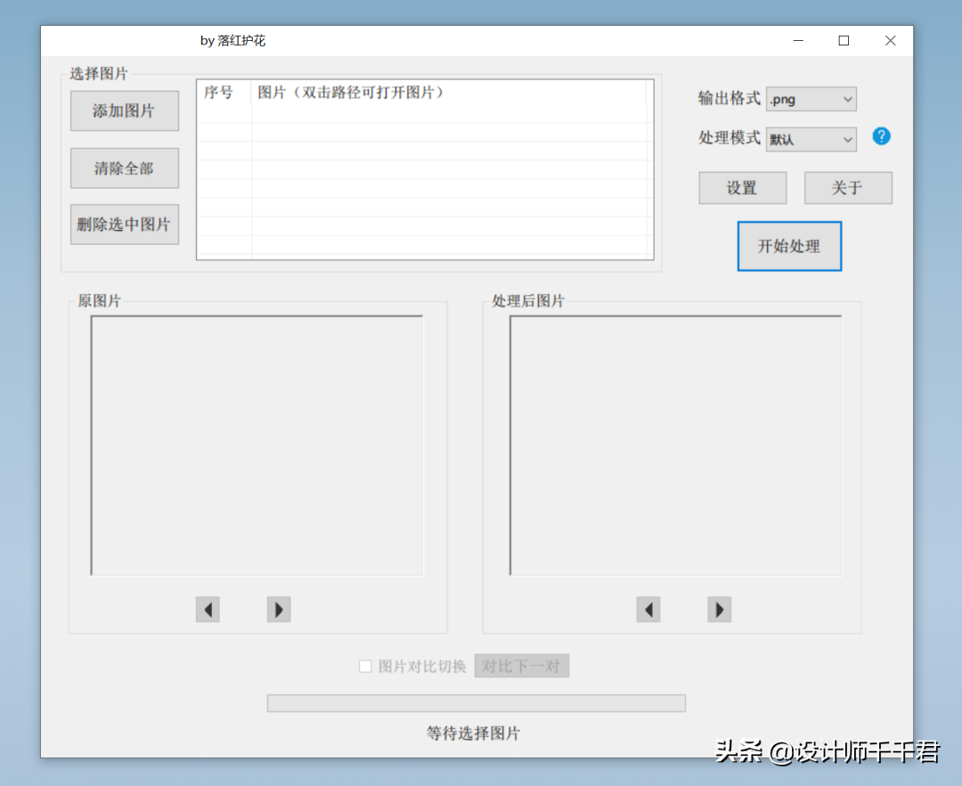This screenshot has height=786, width=962.
Task: Enable the 图片对比切换 checkbox
Action: 365,666
